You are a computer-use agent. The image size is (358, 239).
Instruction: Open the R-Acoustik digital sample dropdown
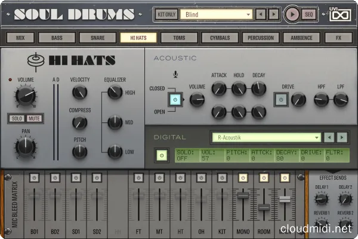[x=266, y=137]
